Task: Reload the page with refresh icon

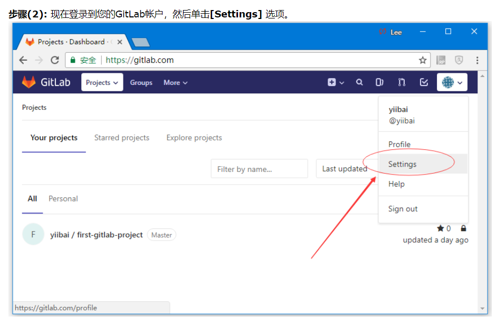Action: (55, 60)
